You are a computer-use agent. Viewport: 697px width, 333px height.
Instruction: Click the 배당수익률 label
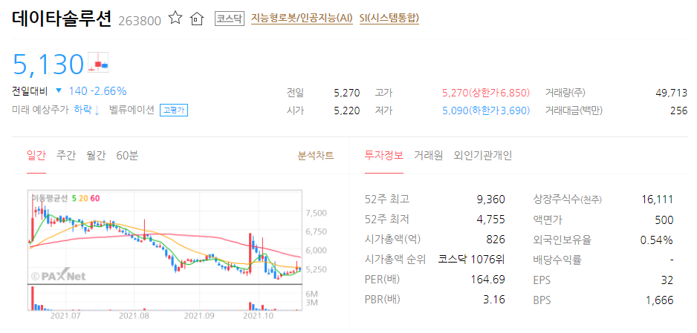click(557, 260)
